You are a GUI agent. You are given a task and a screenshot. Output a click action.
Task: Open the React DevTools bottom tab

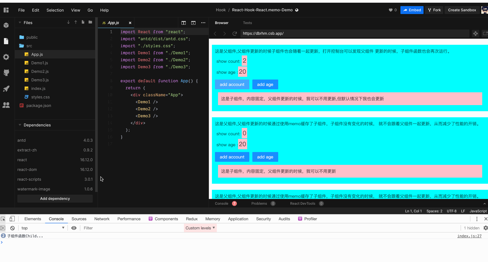coord(306,204)
